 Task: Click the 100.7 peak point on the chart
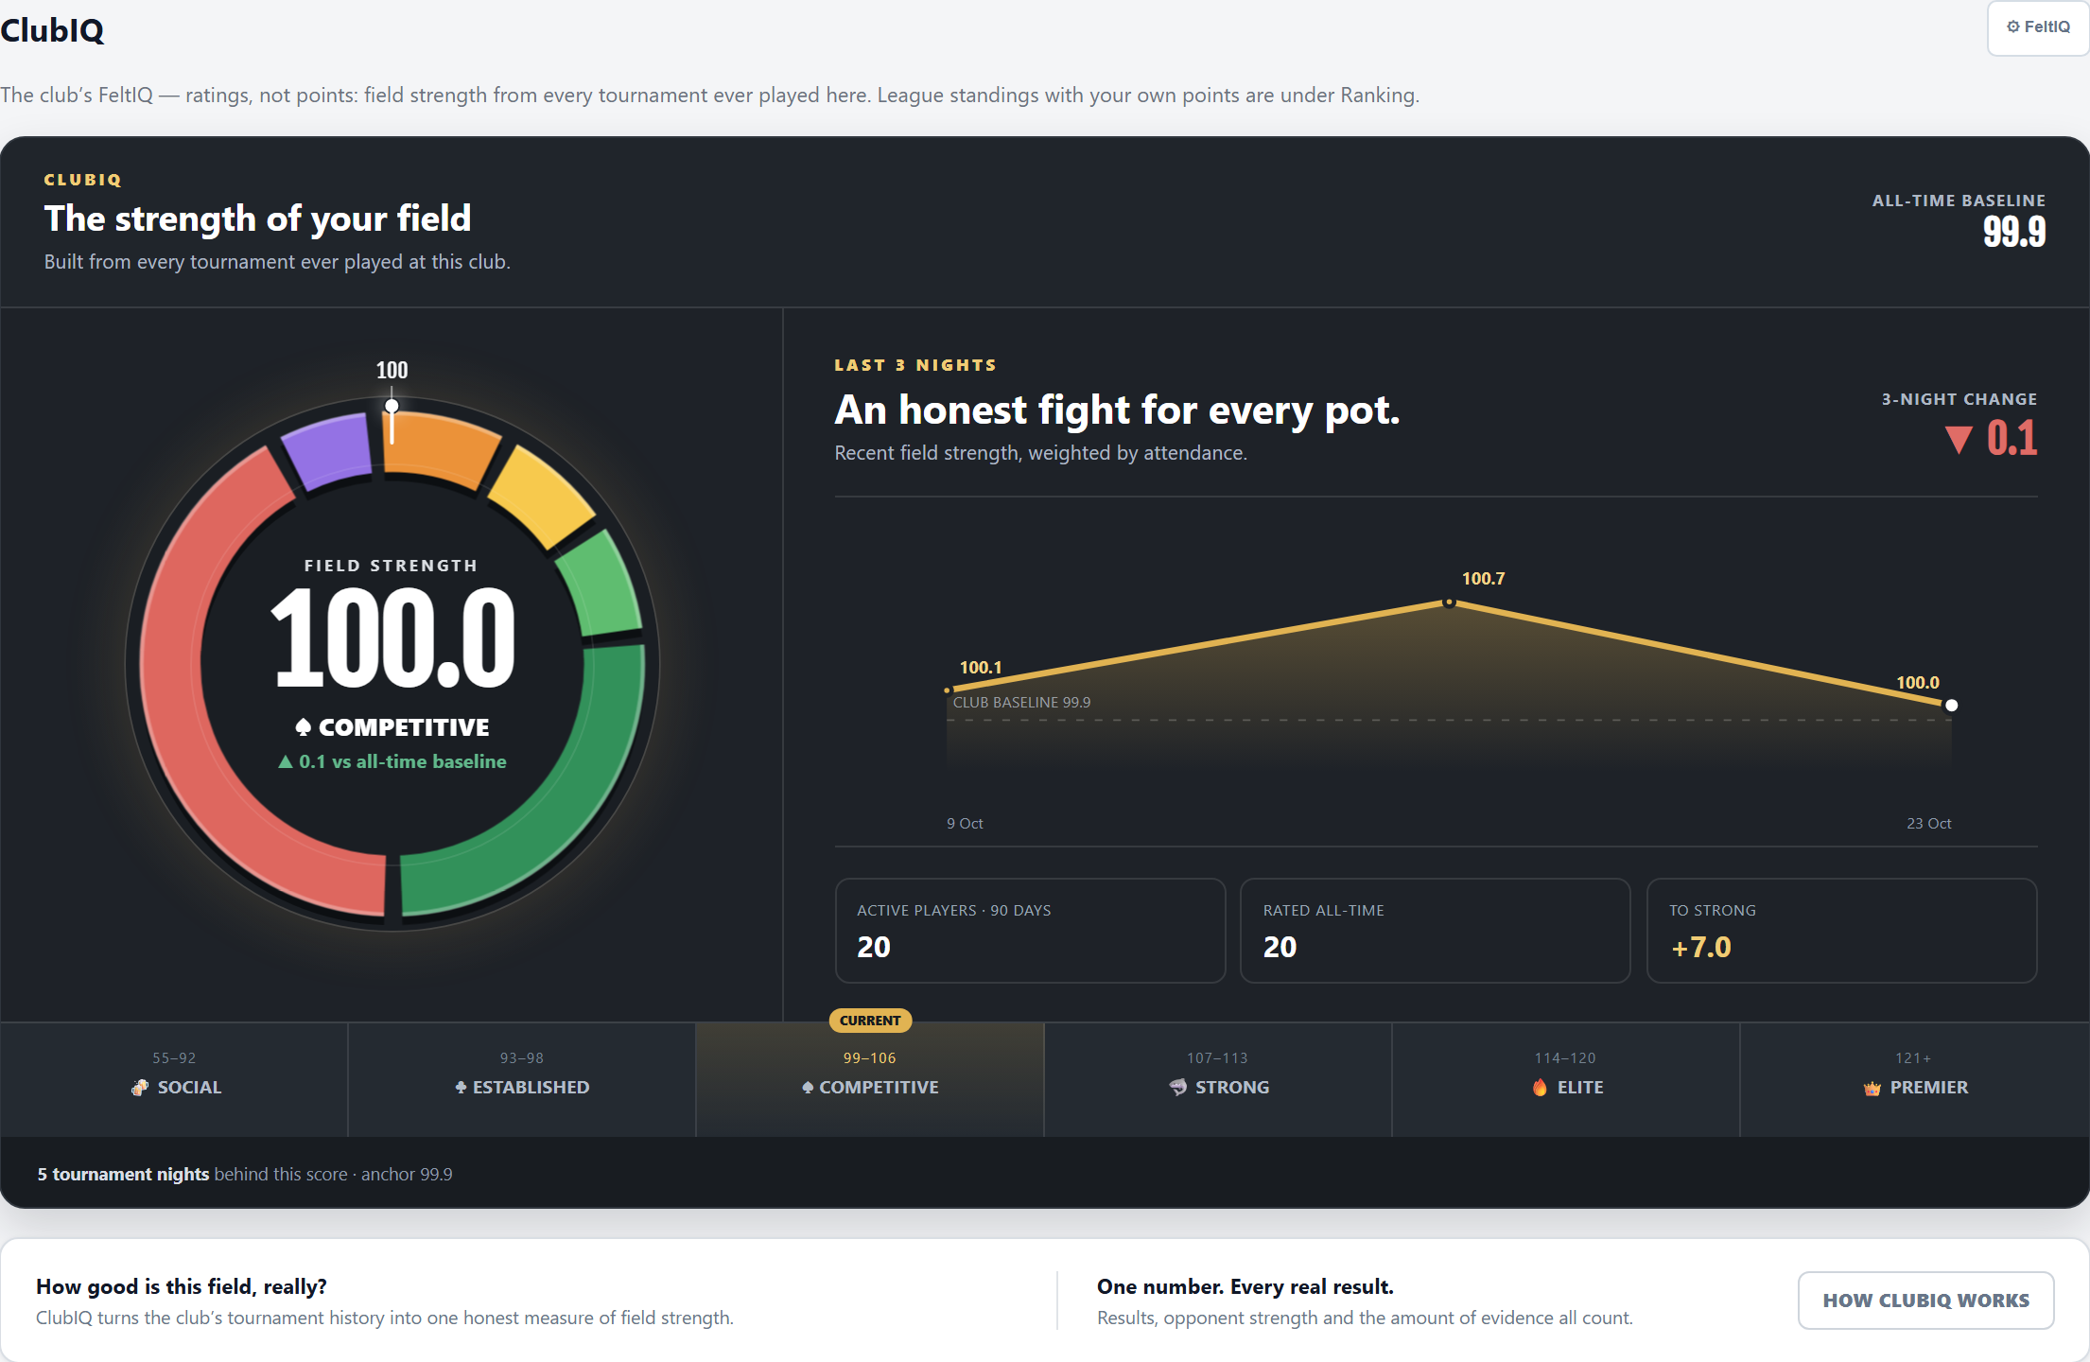point(1449,602)
